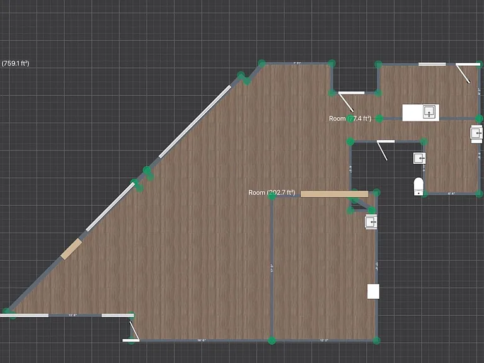
Task: Click the long diagonal window on upper wall
Action: pos(195,121)
